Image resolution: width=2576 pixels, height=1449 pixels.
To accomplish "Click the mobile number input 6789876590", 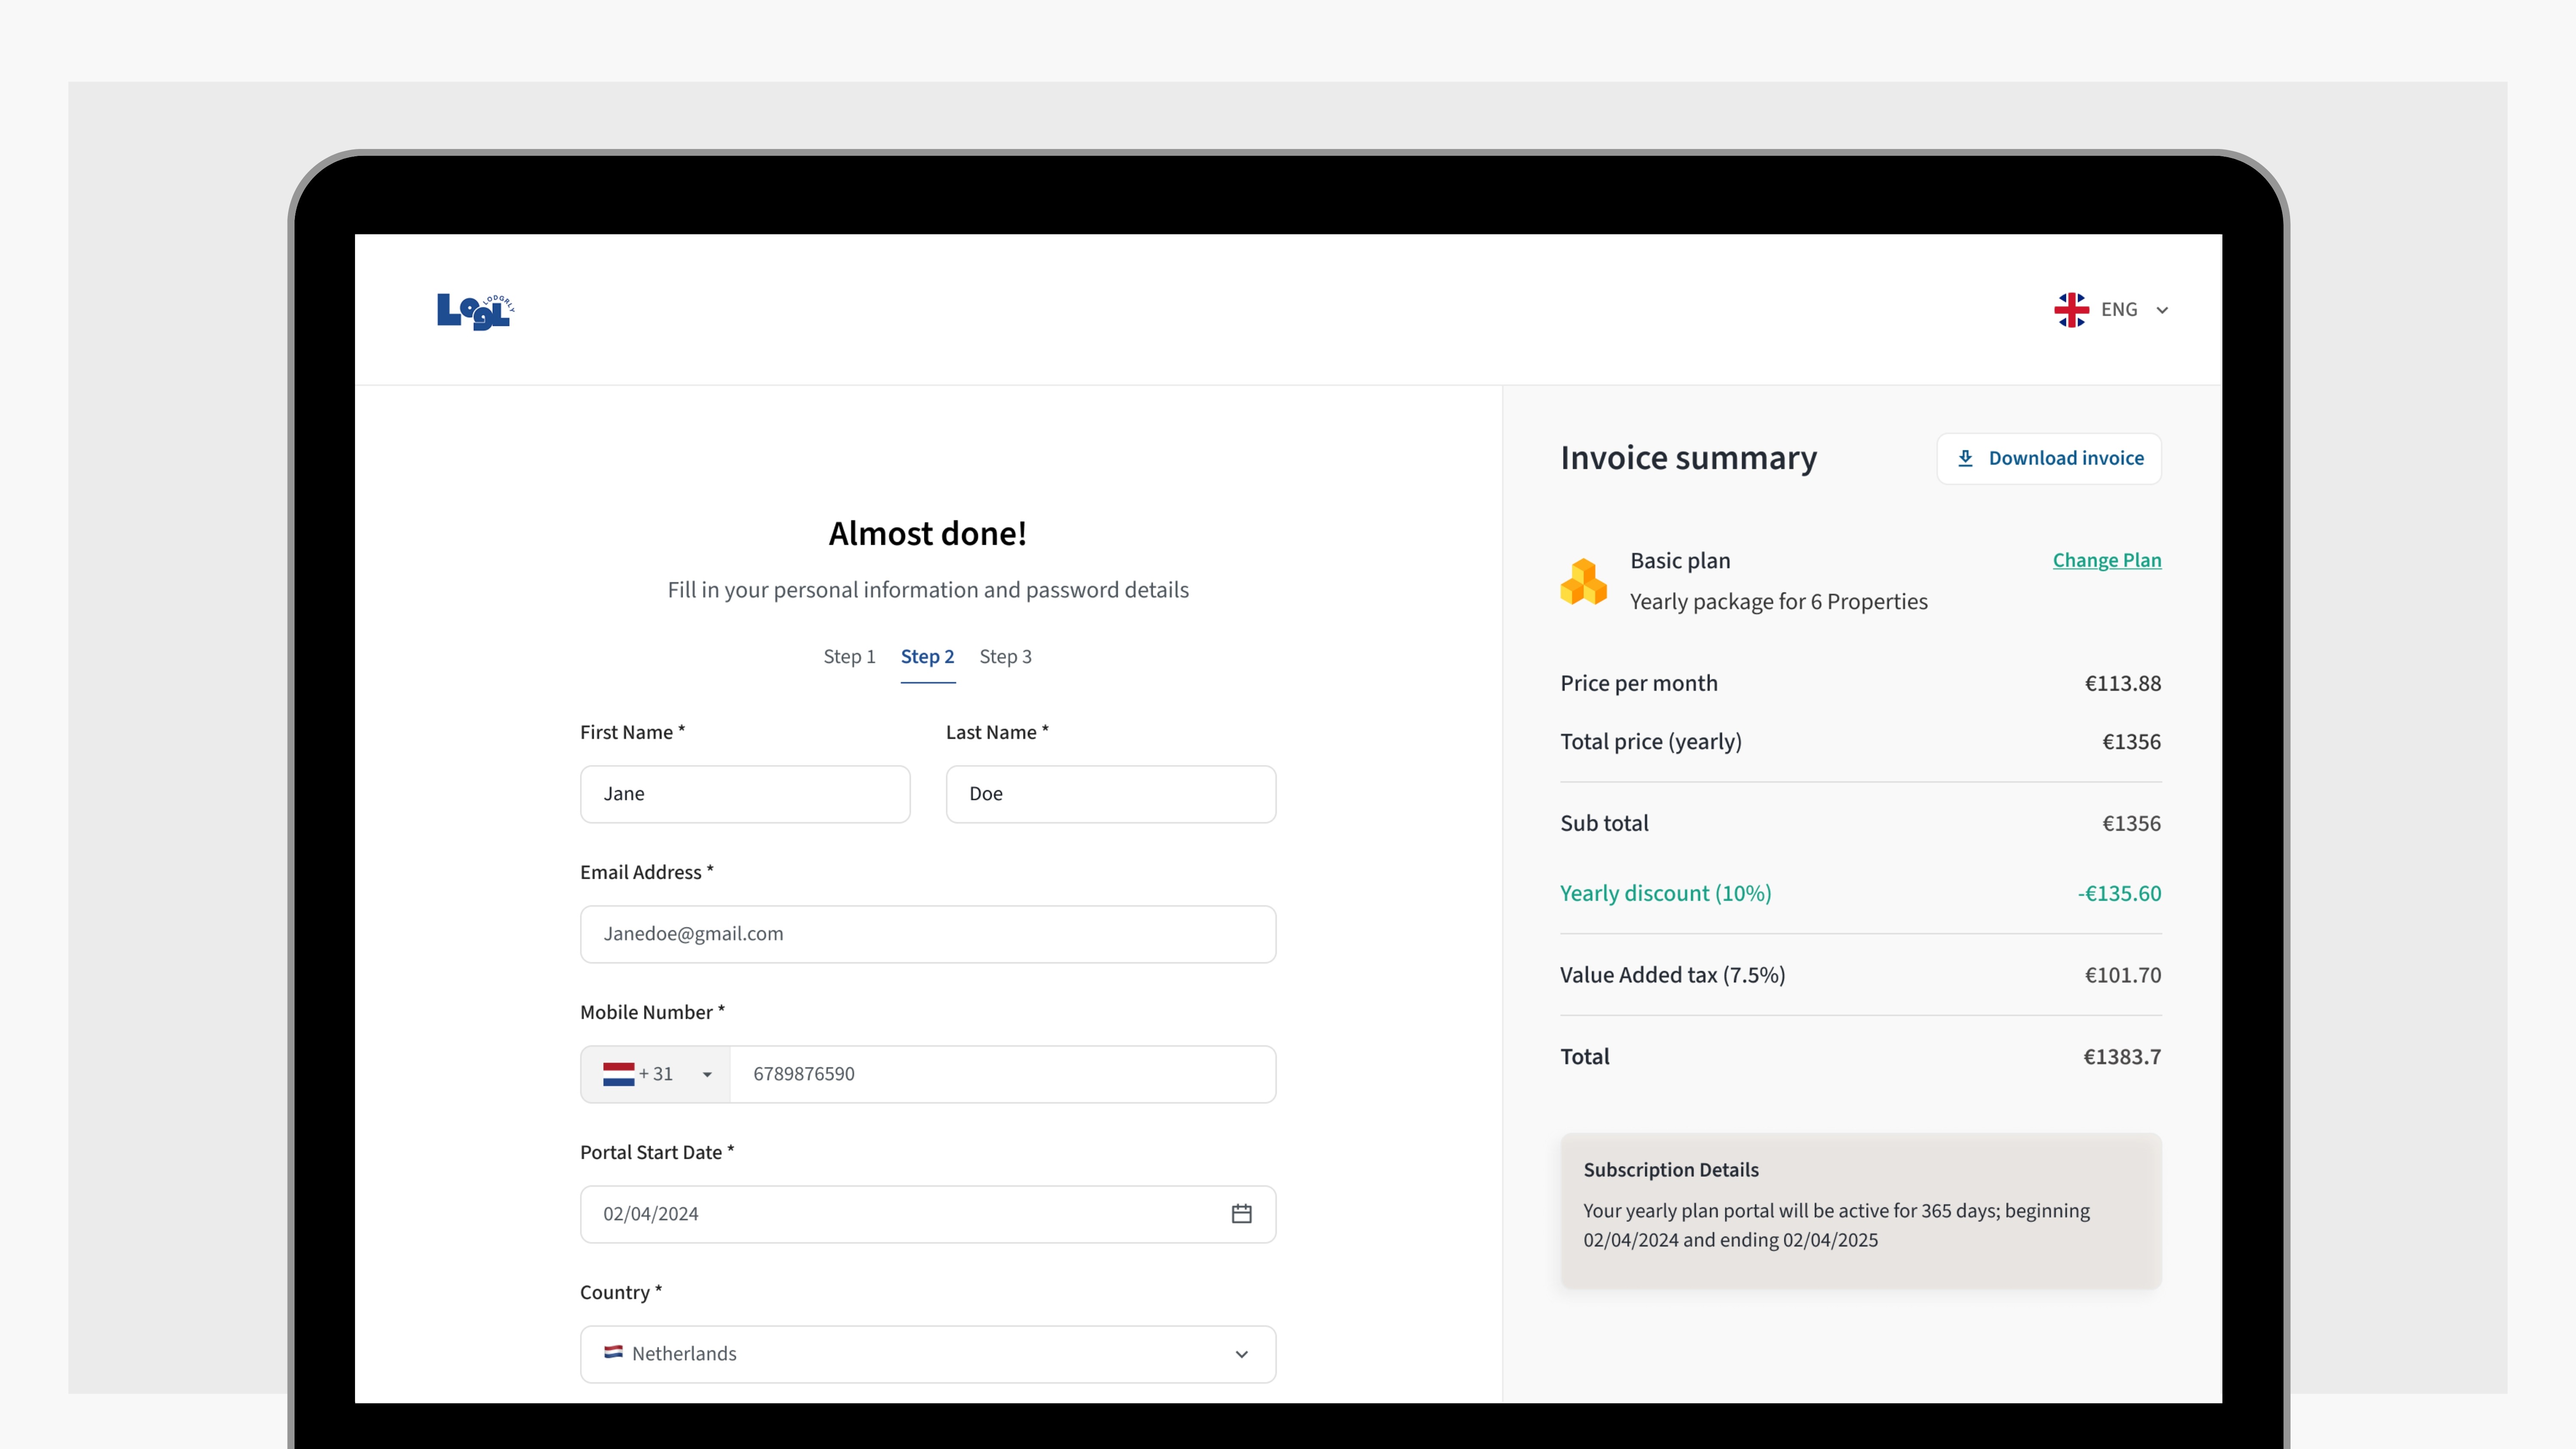I will tap(1002, 1074).
